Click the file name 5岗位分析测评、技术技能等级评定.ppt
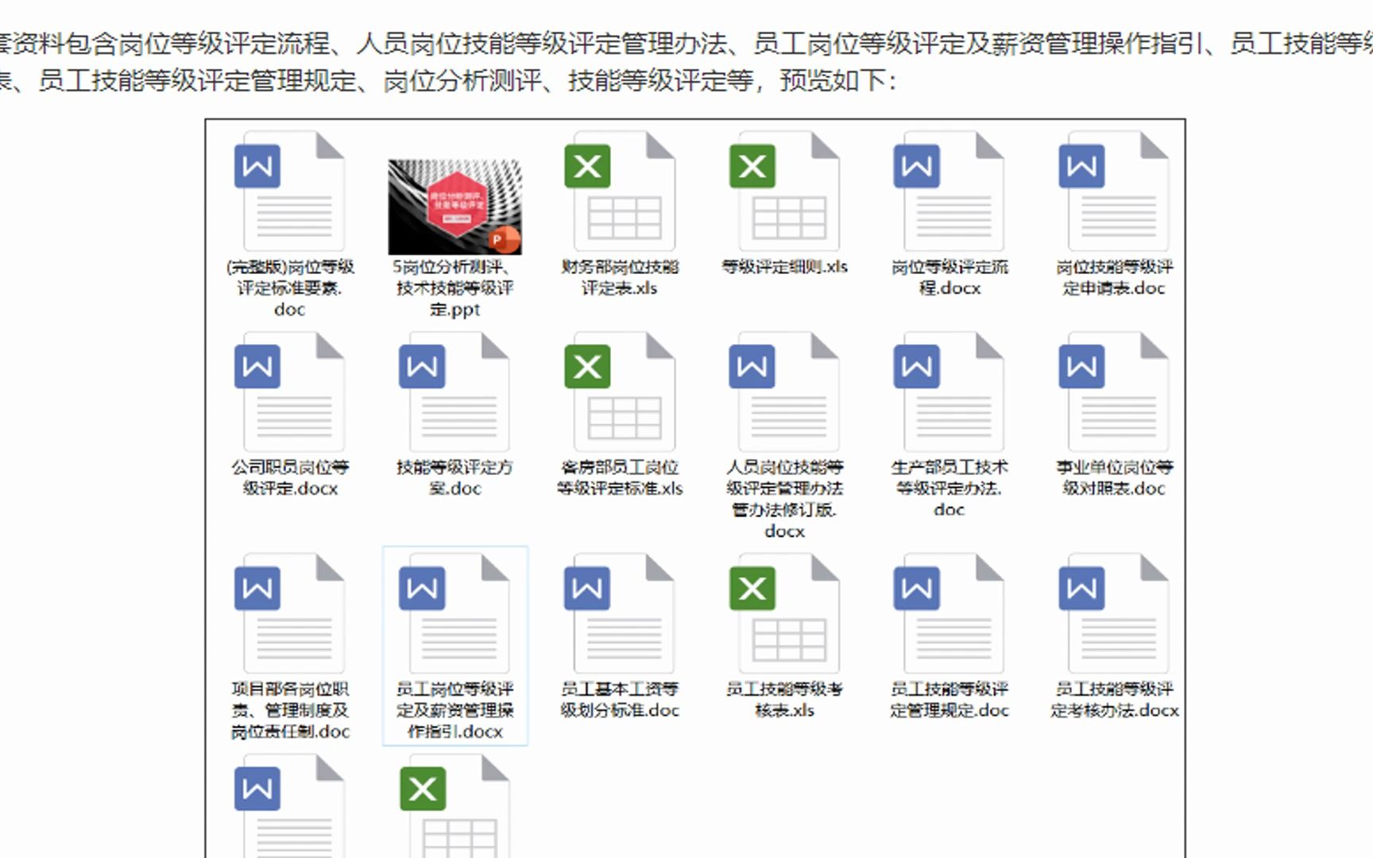Image resolution: width=1373 pixels, height=858 pixels. [x=454, y=288]
